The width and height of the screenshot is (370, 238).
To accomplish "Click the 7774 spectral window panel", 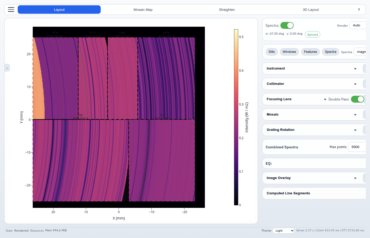I will [x=55, y=78].
